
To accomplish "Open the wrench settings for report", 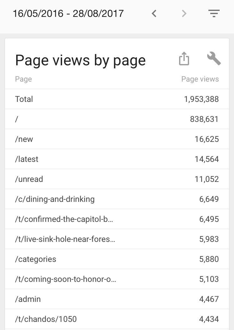I will click(214, 59).
